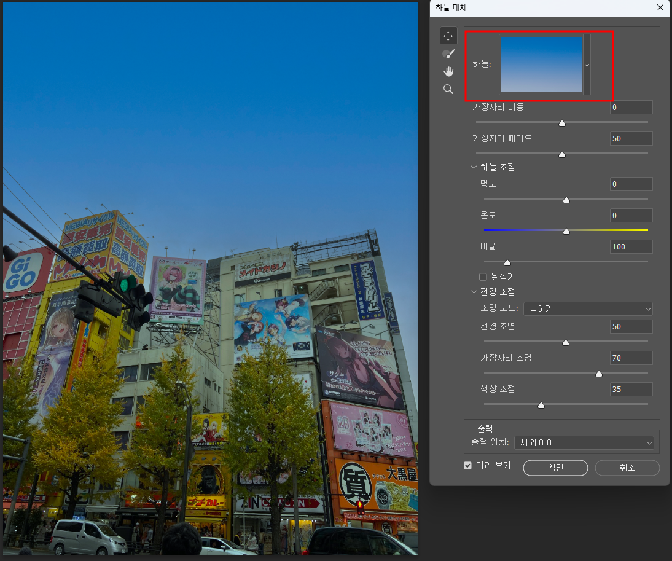
Task: Adjust the 가장자리 페이드 slider handle
Action: (562, 155)
